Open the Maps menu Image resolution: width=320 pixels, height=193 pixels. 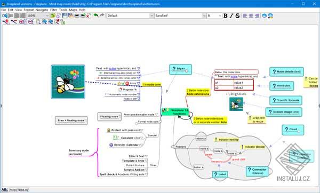pyautogui.click(x=73, y=10)
